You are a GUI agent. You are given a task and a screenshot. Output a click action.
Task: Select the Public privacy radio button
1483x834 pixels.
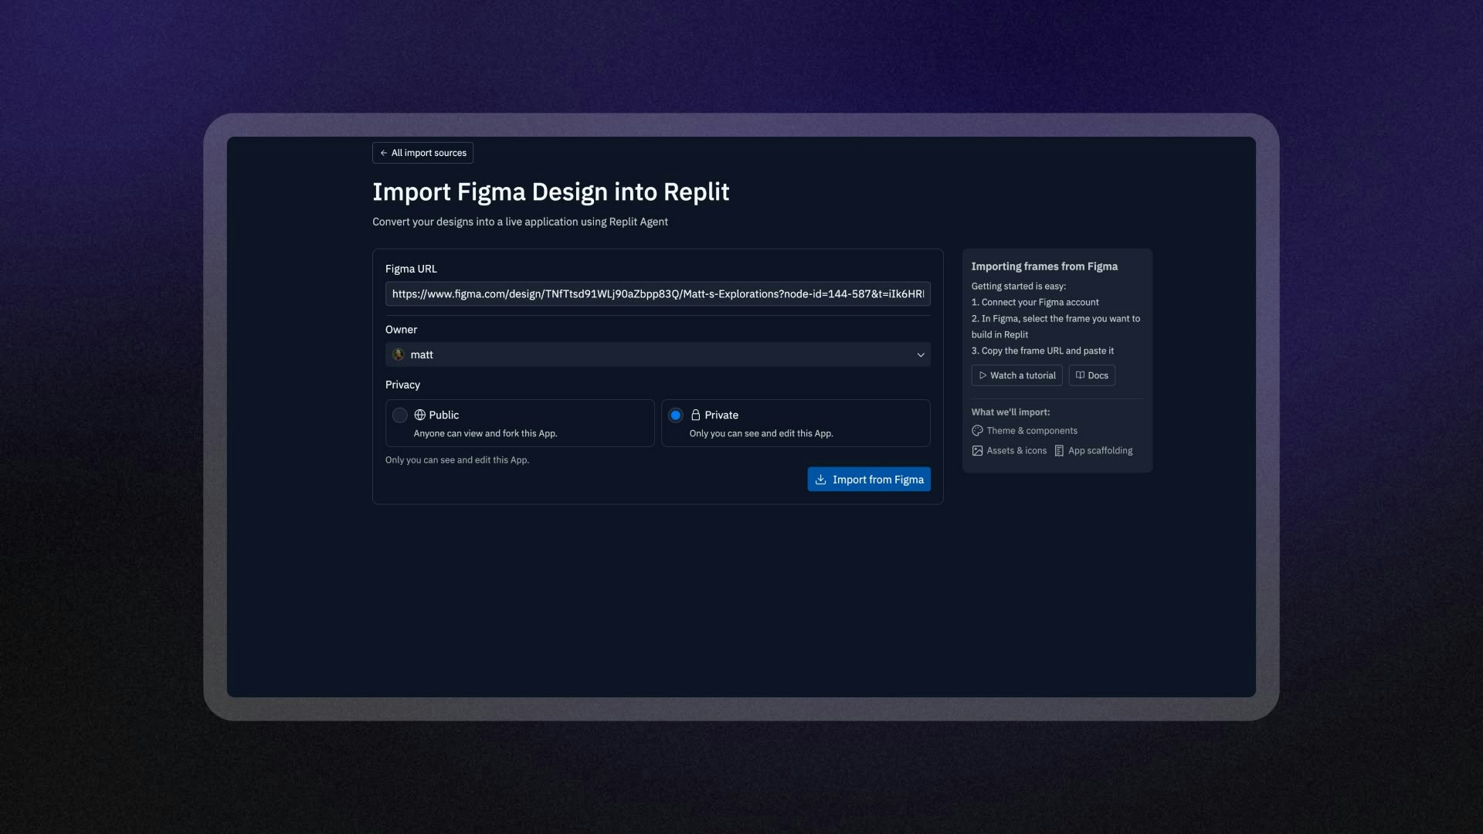pyautogui.click(x=399, y=415)
